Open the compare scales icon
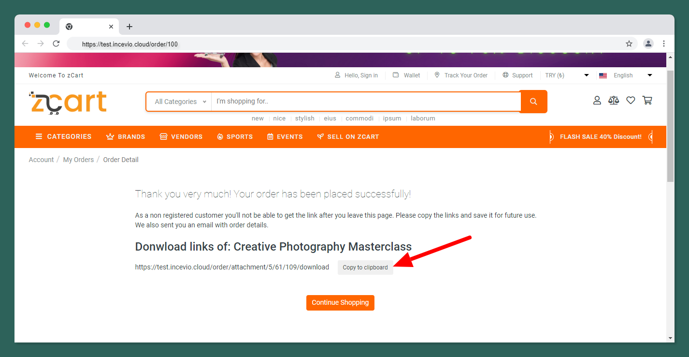The image size is (689, 357). (614, 101)
